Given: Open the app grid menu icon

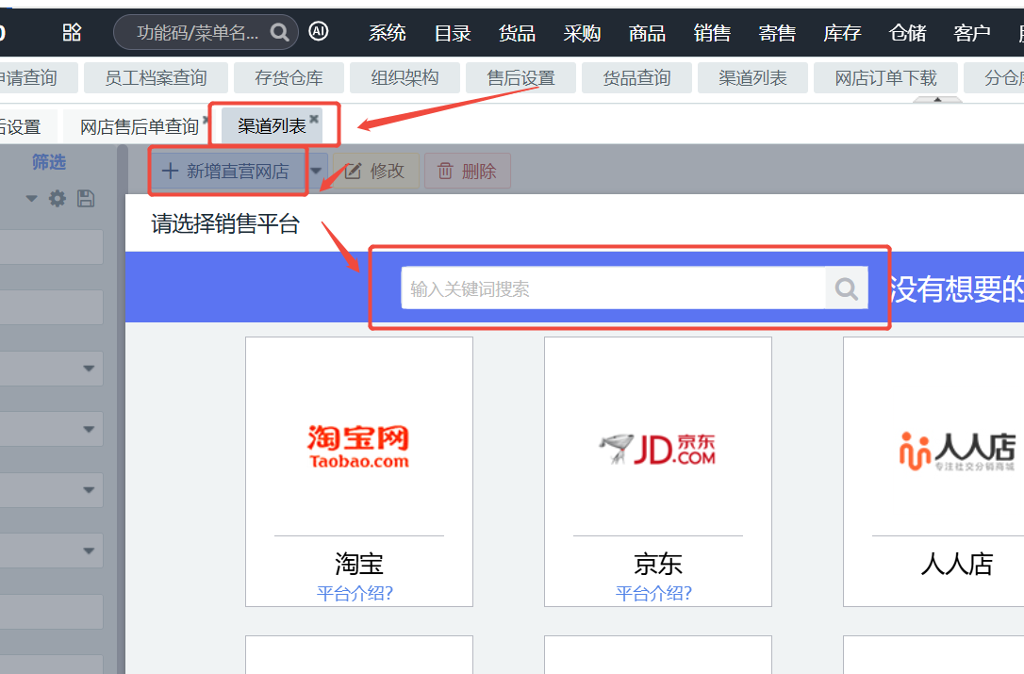Looking at the screenshot, I should point(72,32).
